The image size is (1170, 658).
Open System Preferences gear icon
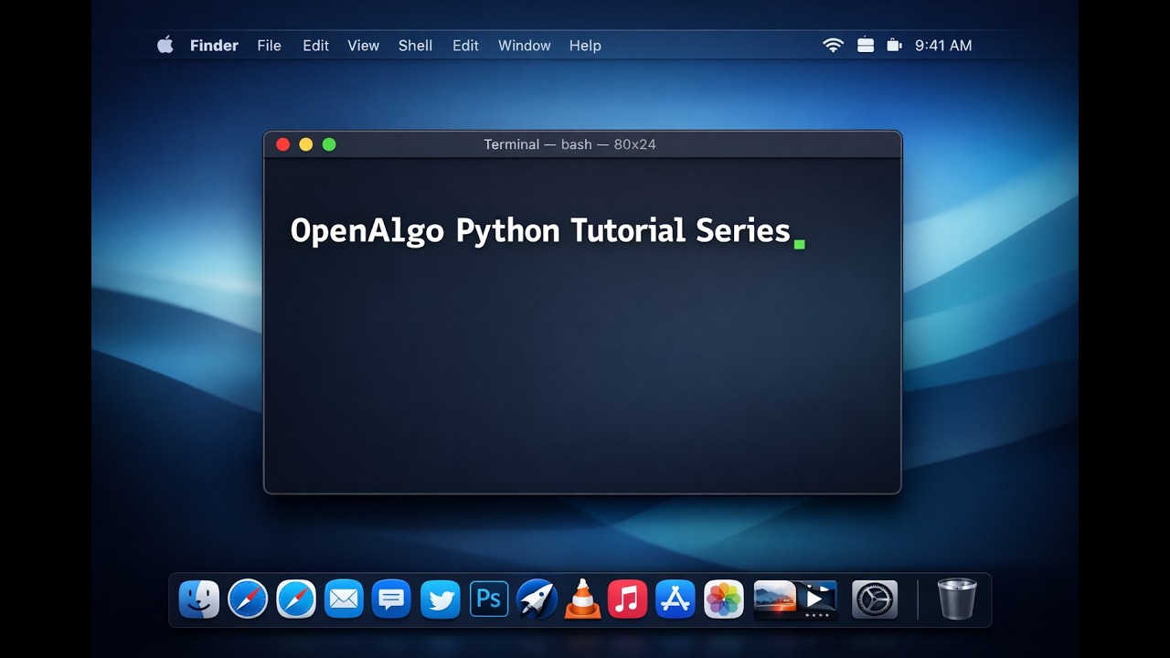point(875,600)
